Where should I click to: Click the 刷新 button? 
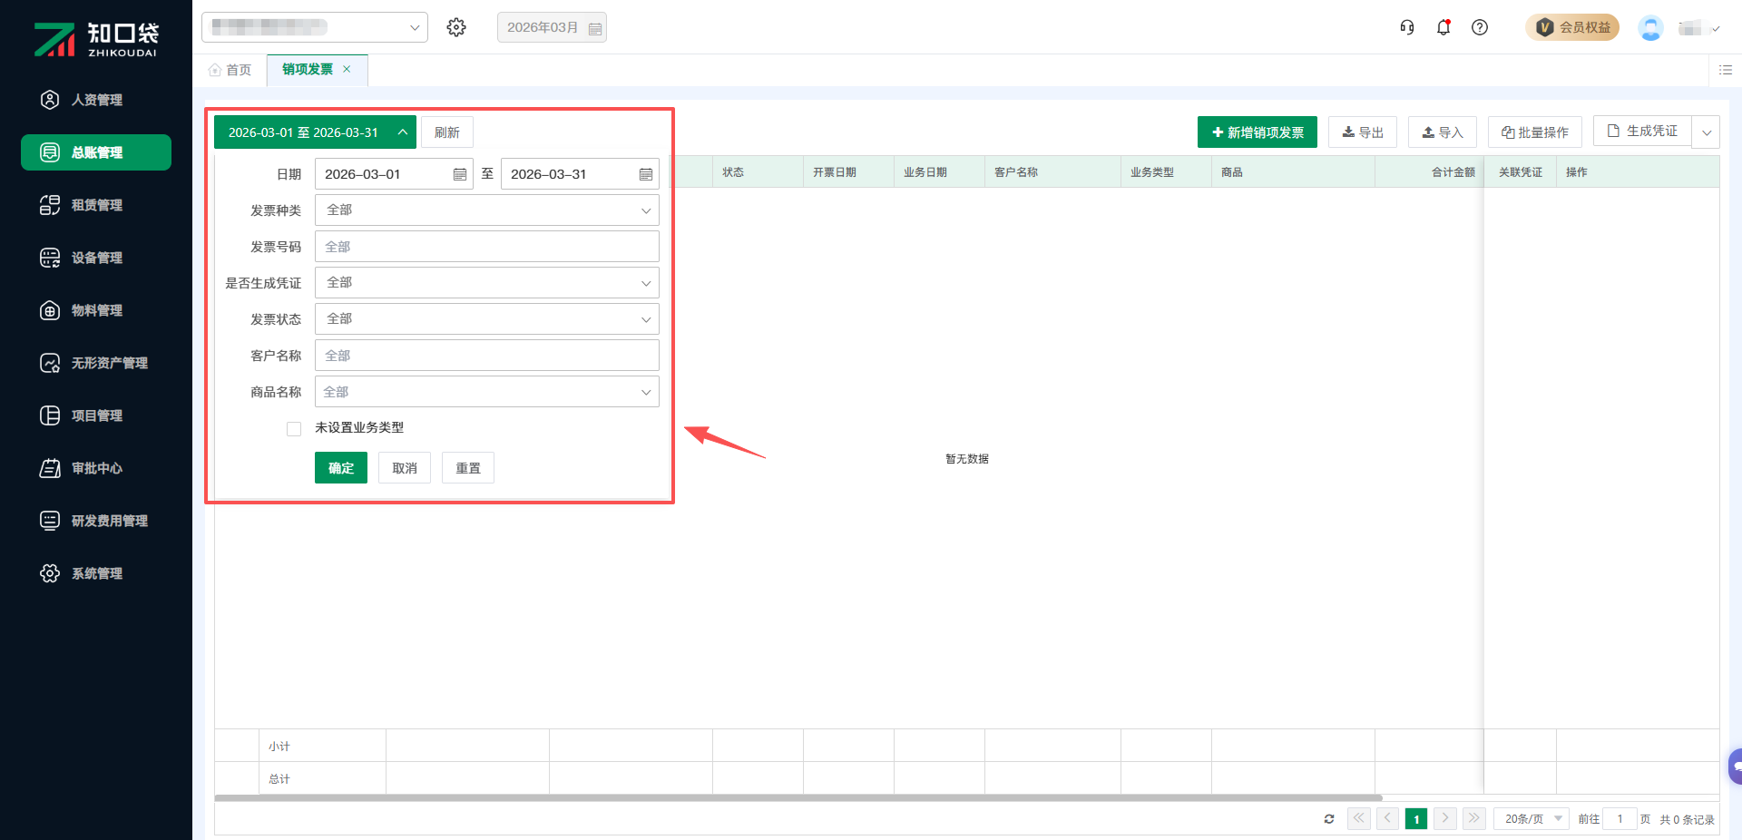[x=447, y=132]
